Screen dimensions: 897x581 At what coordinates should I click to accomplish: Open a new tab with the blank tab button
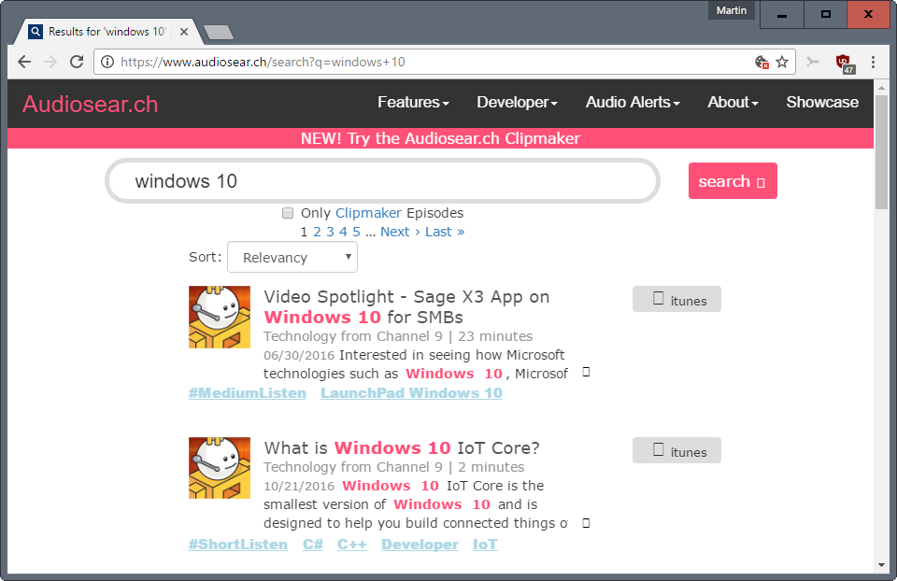219,33
